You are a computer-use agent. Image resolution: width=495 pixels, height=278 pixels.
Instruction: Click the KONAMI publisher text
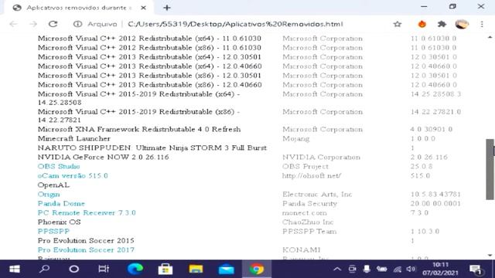click(x=301, y=250)
